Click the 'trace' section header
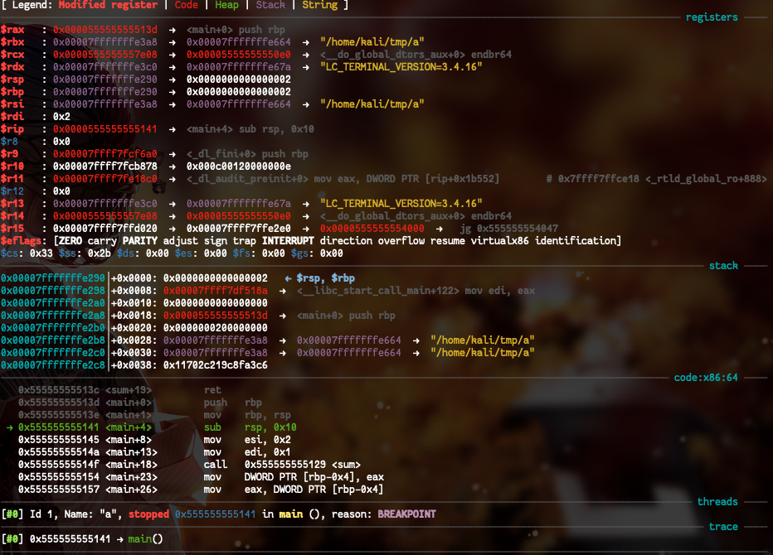The height and width of the screenshot is (555, 773). [x=723, y=527]
